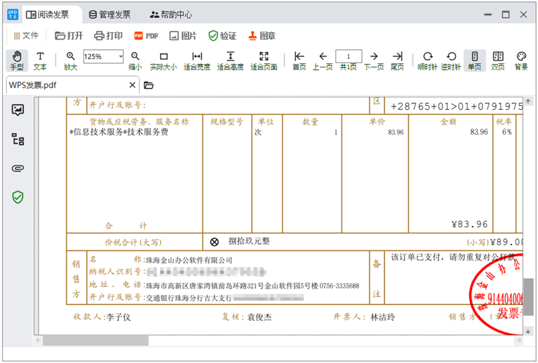Switch to double page 双页 view
The image size is (538, 363).
click(498, 61)
